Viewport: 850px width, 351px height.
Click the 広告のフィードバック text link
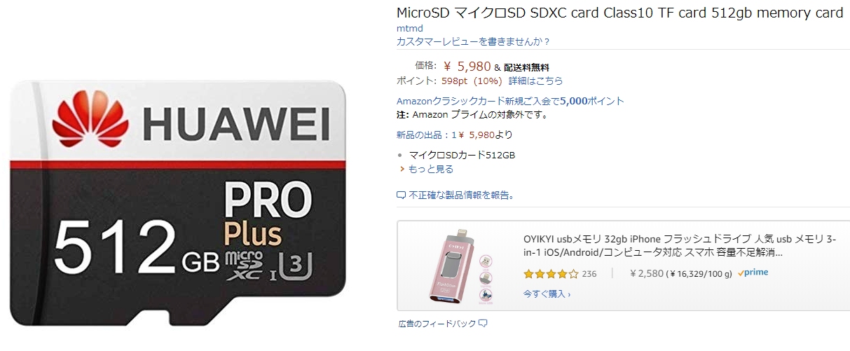point(437,324)
